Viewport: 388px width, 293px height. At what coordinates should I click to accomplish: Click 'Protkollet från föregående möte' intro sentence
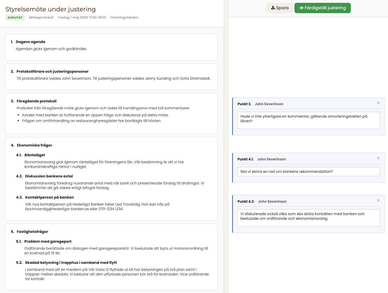tap(103, 108)
